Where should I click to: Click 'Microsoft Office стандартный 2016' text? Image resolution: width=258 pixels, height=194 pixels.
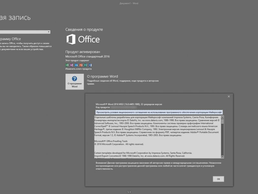[87, 56]
